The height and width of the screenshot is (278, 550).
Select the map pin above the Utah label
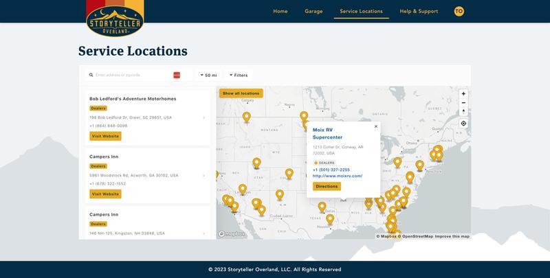[256, 163]
